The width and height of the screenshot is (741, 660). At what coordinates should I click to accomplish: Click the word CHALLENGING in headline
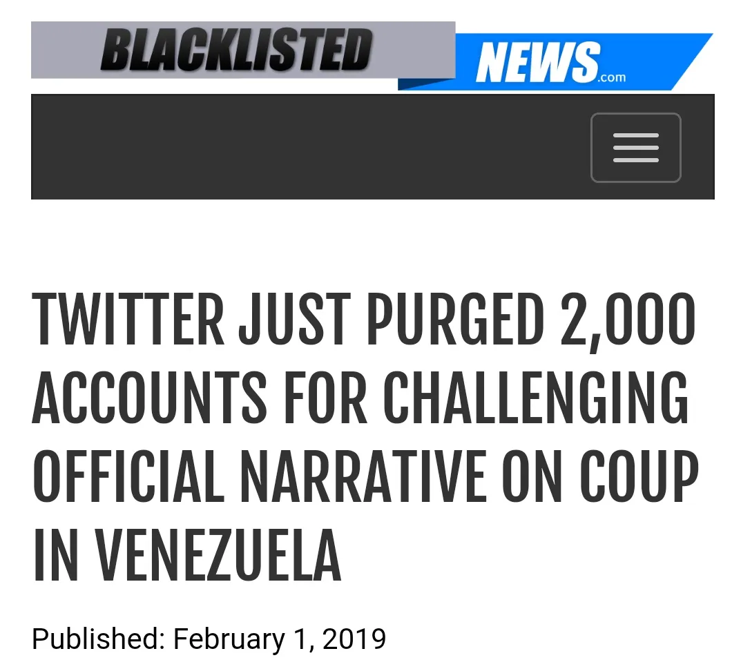click(536, 400)
